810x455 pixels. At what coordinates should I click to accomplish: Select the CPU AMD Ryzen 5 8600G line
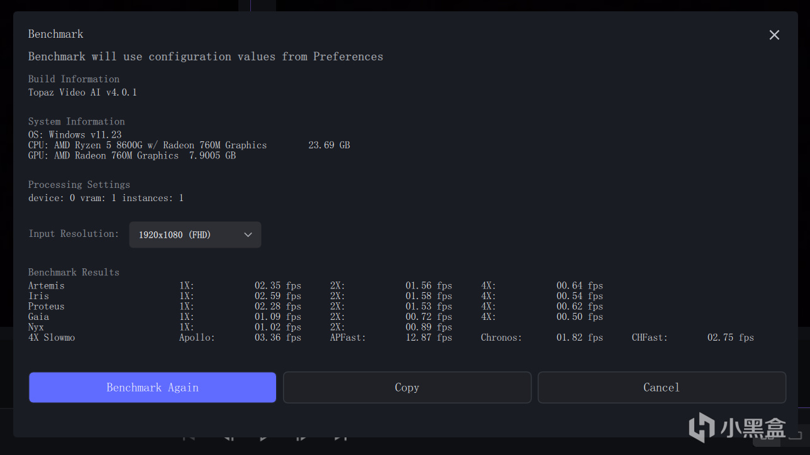[x=148, y=145]
